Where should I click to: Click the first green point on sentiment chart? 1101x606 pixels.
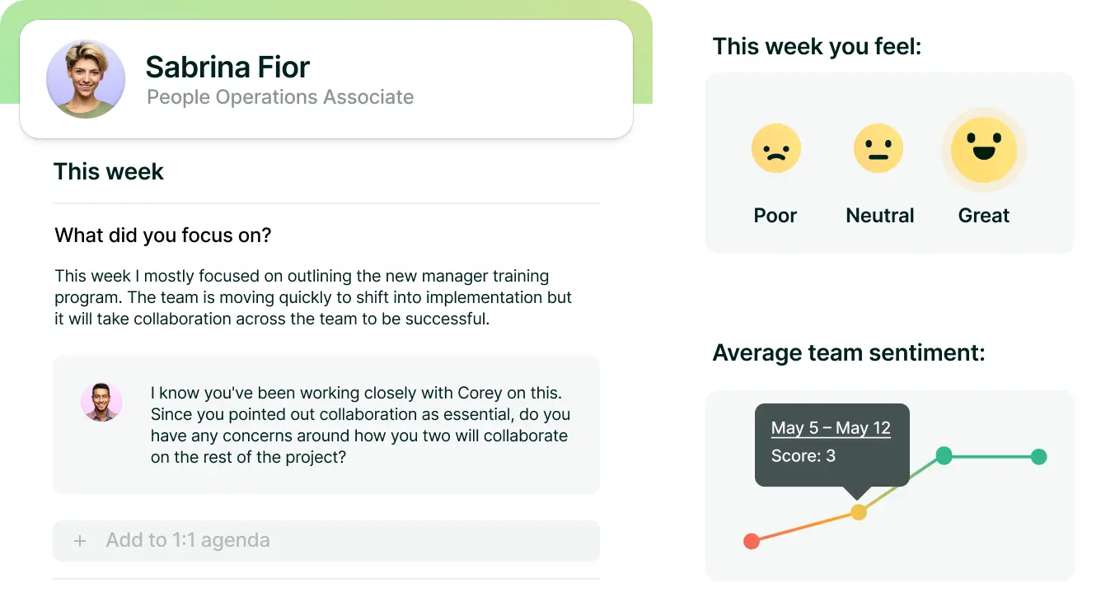[x=944, y=455]
